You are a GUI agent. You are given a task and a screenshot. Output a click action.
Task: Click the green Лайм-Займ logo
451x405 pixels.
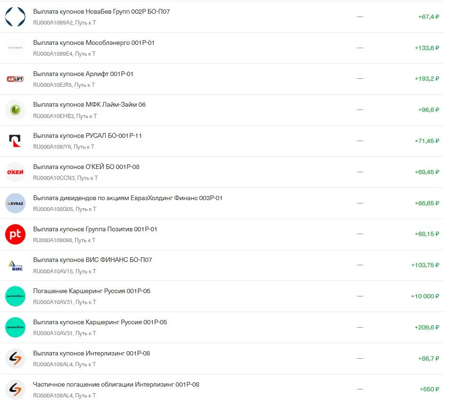(15, 110)
